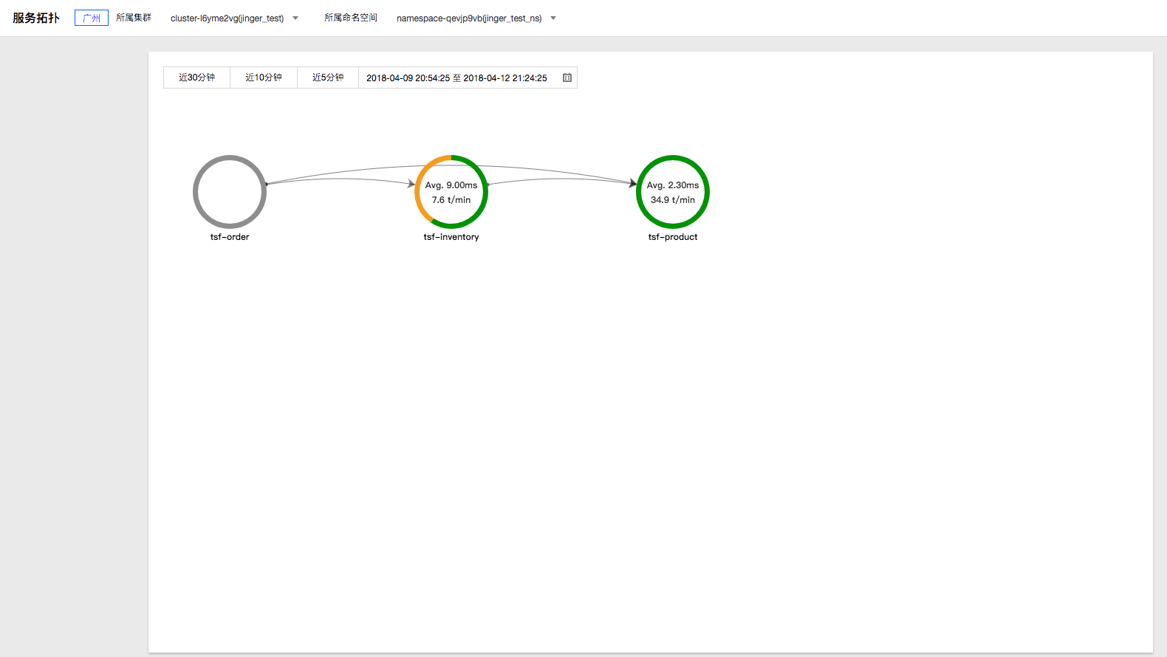Image resolution: width=1167 pixels, height=657 pixels.
Task: Expand the cluster dropdown arrow
Action: tap(295, 18)
